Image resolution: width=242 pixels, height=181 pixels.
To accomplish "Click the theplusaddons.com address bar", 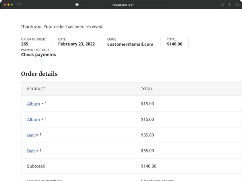I will click(124, 4).
